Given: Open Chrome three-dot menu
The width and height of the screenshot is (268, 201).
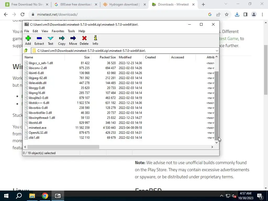Looking at the screenshot, I should (x=262, y=15).
